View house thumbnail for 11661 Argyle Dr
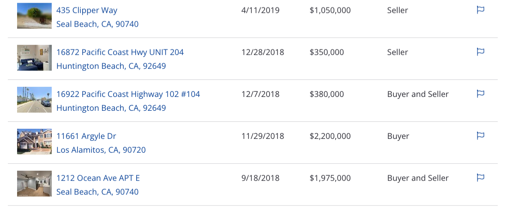Screen dimensions: 507x210 pyautogui.click(x=34, y=142)
